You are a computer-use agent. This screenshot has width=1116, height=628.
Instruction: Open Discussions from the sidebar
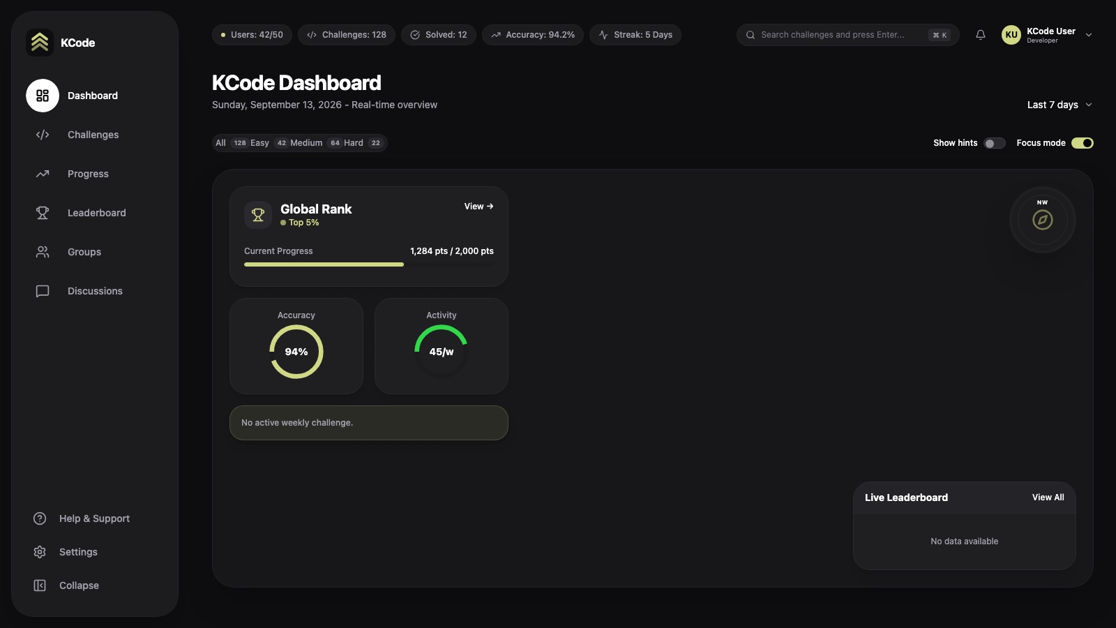(95, 291)
